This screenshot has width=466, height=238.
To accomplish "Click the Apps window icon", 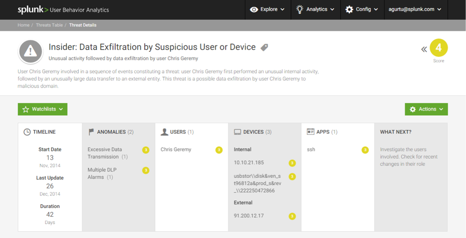I will click(x=310, y=132).
